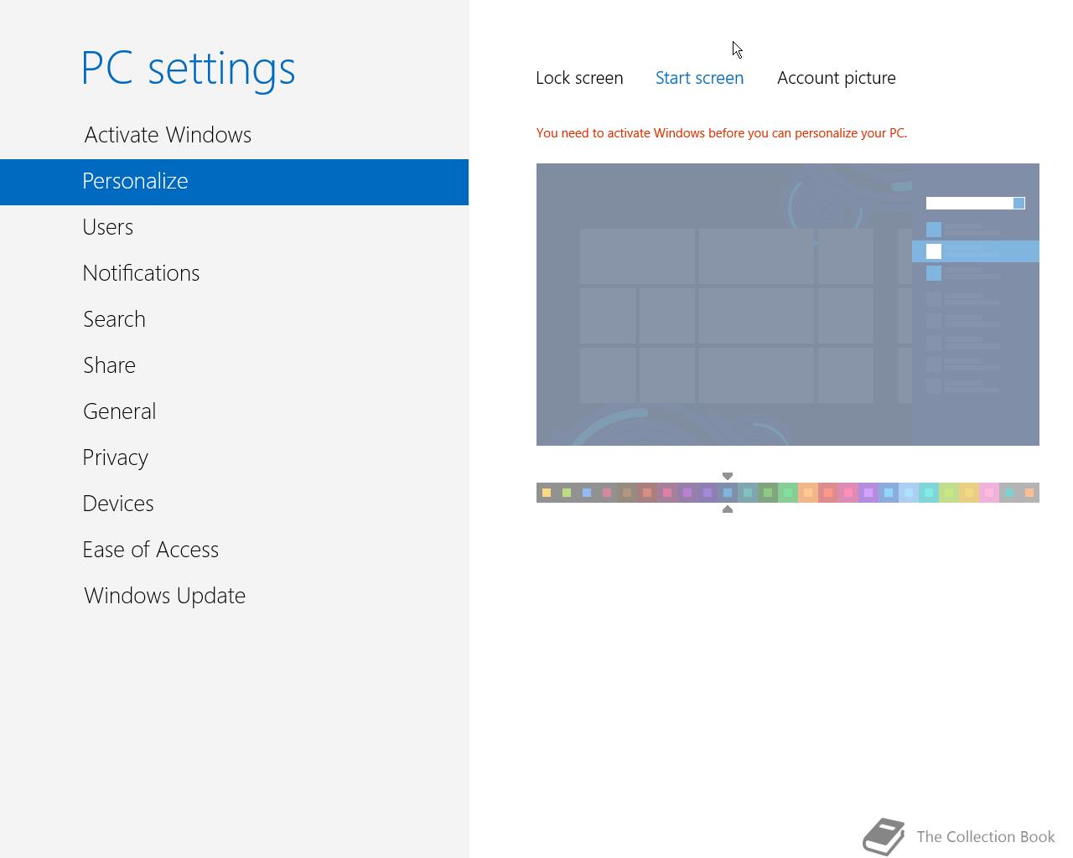Open the General settings category
The height and width of the screenshot is (858, 1073).
[119, 411]
